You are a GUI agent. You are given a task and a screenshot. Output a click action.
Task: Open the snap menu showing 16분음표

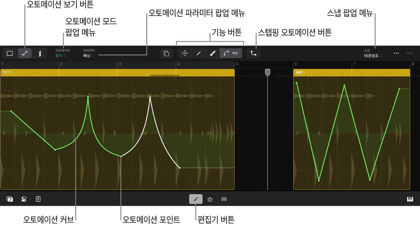pos(373,56)
